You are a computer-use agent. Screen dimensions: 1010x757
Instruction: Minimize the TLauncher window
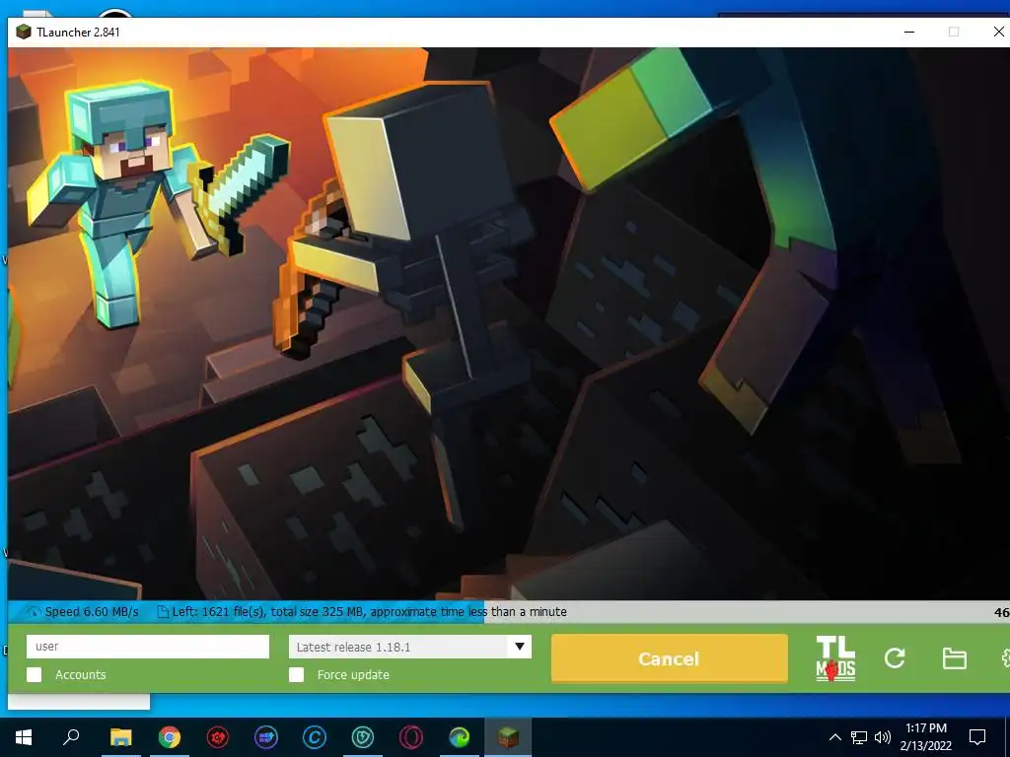click(x=909, y=32)
